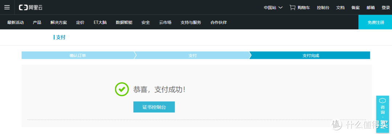Open 文档 documentation link
Viewport: 392px width, 134px height.
[340, 8]
